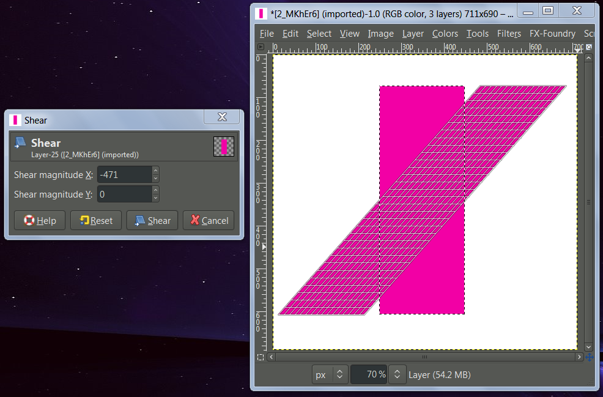Open the FX-Foundry menu
The height and width of the screenshot is (397, 603).
(x=552, y=34)
